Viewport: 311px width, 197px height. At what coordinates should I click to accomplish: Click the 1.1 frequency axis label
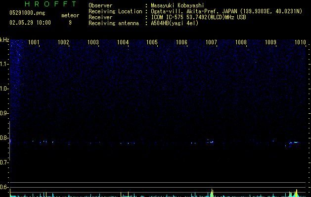(4, 64)
